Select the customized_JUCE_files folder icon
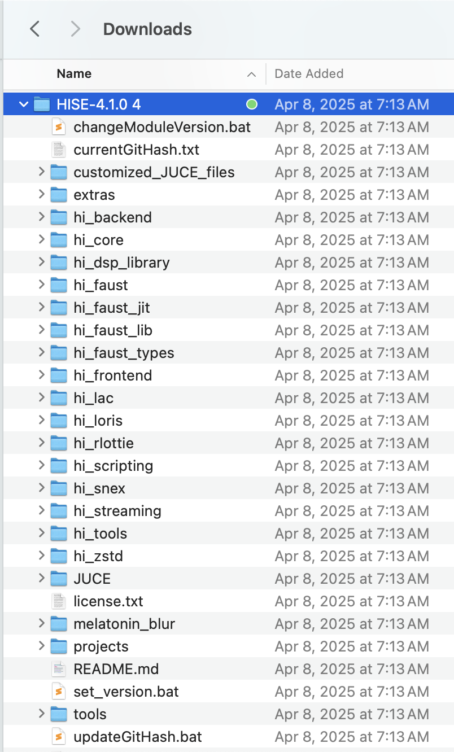 59,172
